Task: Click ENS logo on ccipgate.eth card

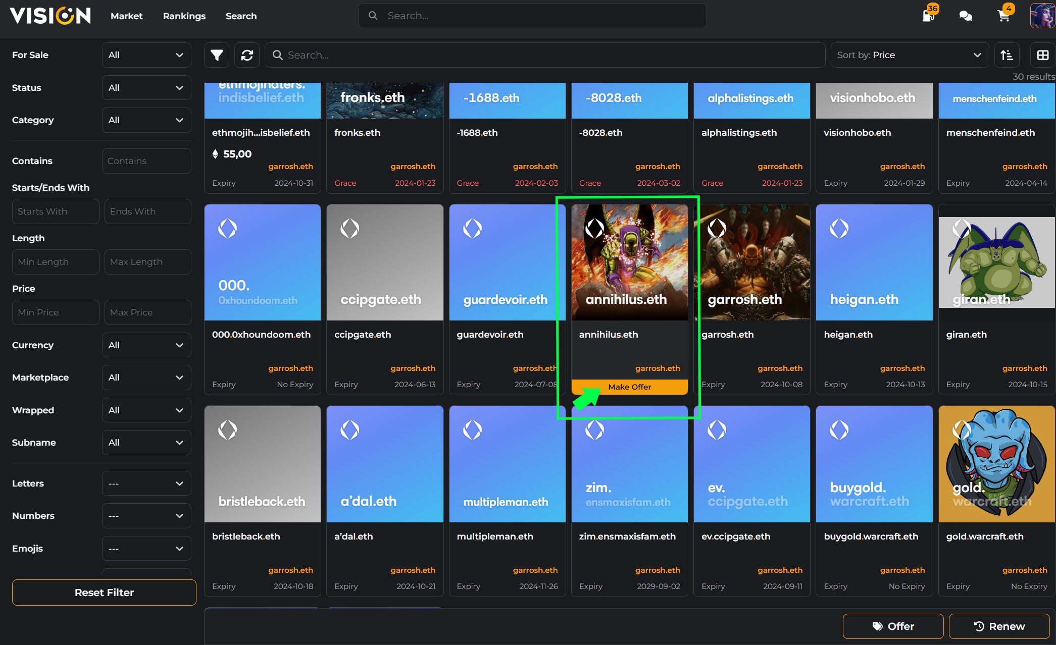Action: [x=349, y=229]
